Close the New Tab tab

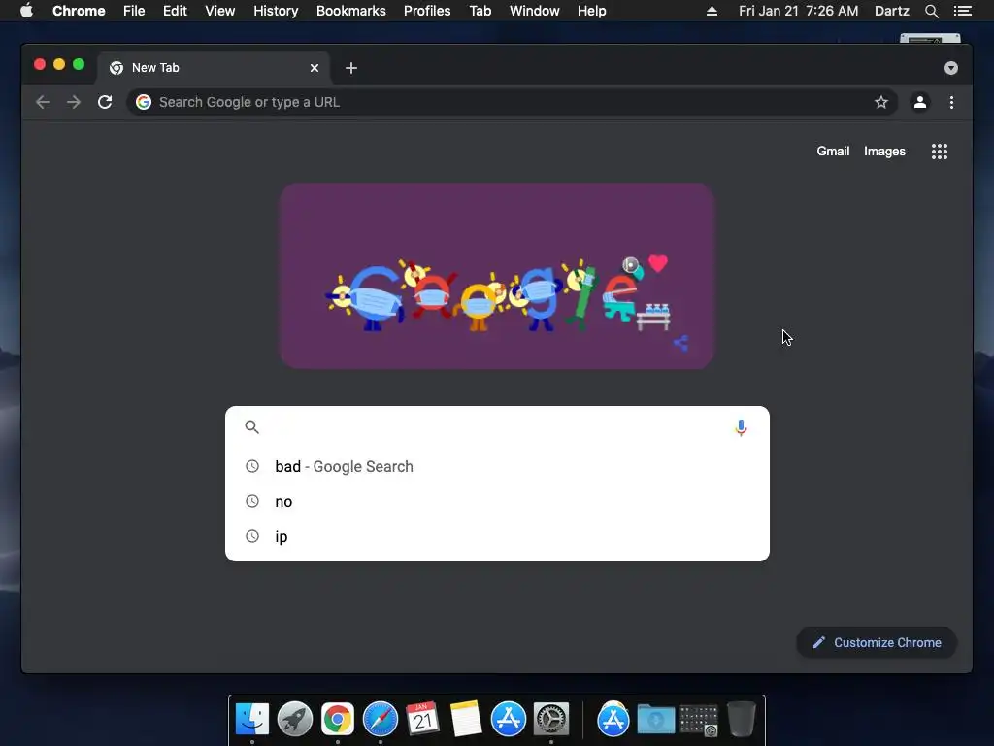click(x=315, y=68)
